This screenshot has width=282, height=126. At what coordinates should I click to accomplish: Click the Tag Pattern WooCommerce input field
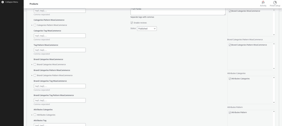click(60, 50)
